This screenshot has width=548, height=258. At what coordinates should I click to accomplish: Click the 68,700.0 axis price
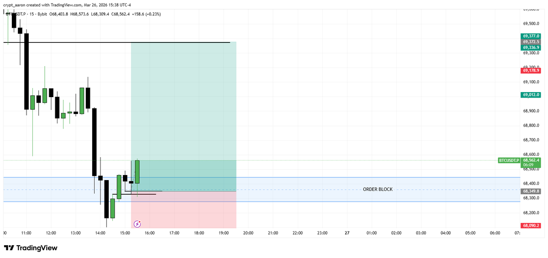coord(531,140)
